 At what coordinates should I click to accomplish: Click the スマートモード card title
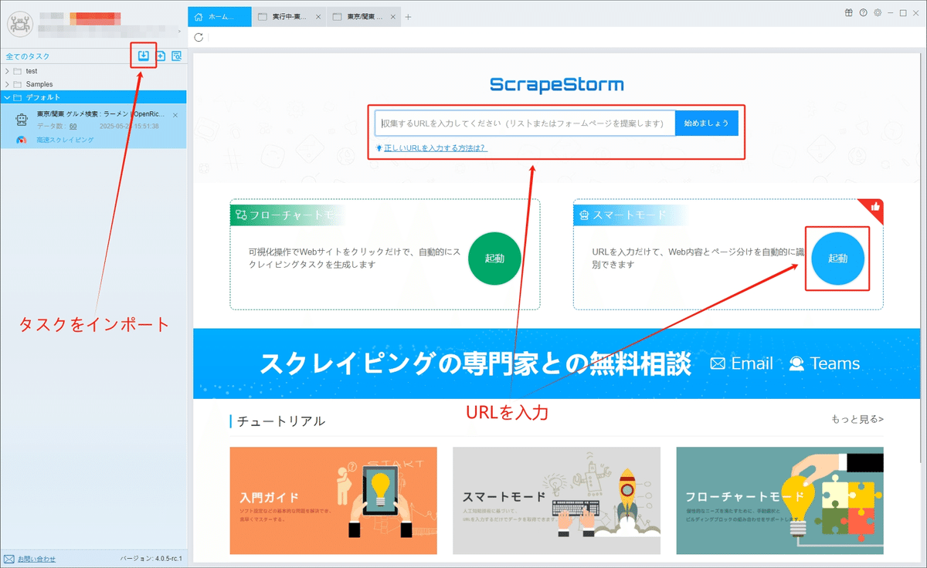[x=629, y=215]
